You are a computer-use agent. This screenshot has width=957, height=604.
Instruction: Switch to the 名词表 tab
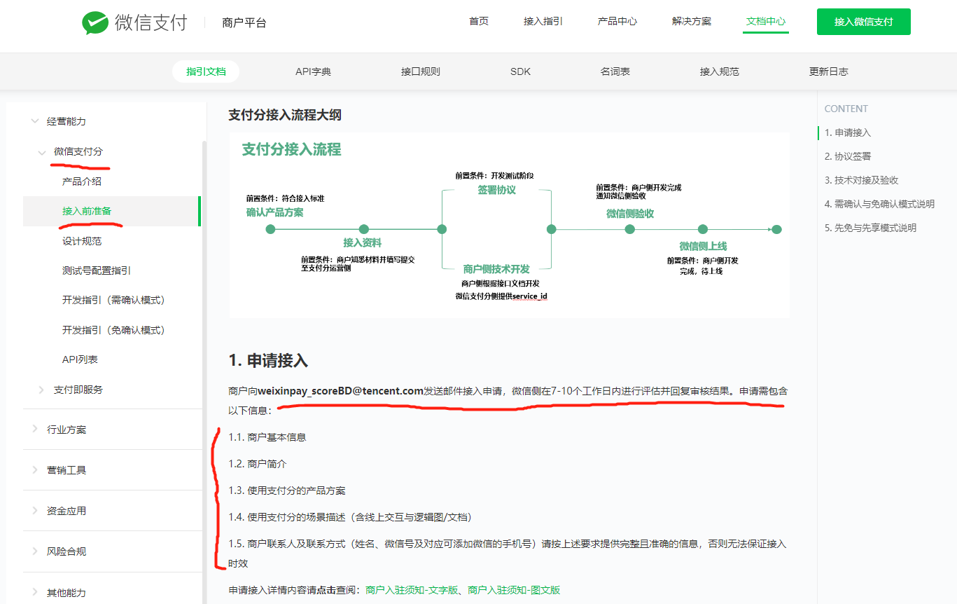coord(615,71)
